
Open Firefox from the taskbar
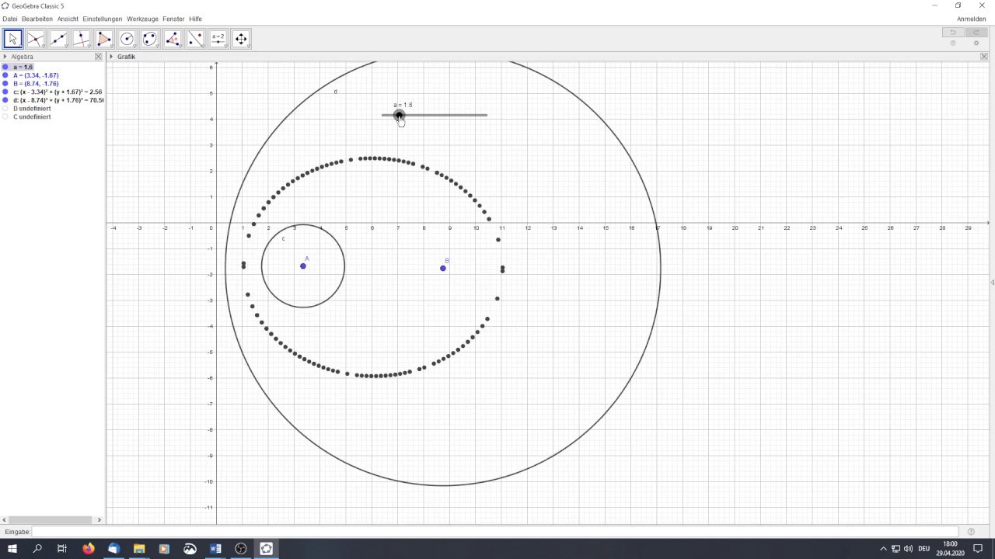[88, 549]
